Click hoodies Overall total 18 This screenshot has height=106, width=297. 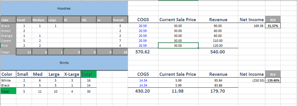click(120, 52)
